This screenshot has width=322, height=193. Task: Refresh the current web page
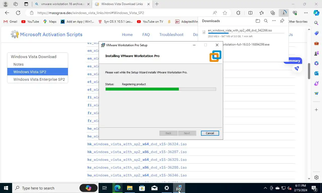(x=18, y=13)
